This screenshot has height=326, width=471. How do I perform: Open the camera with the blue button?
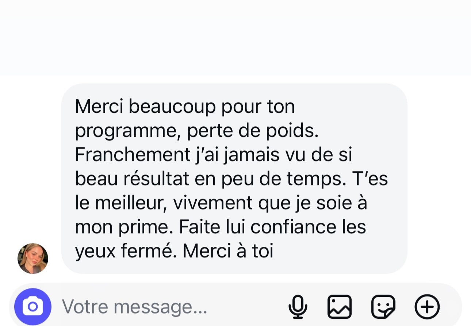33,307
